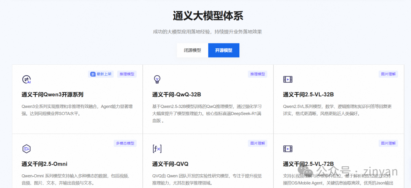
Task: Click the Qwen3开源系列 card icon
Action: pos(27,79)
